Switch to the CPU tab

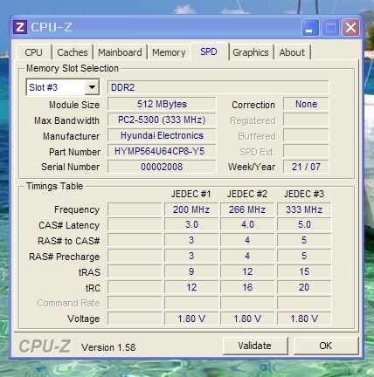click(x=34, y=52)
